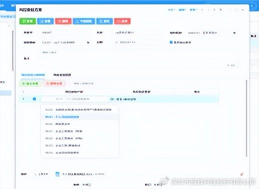The width and height of the screenshot is (259, 189).
Task: Select the first option in the open dropdown list
Action: click(x=79, y=109)
